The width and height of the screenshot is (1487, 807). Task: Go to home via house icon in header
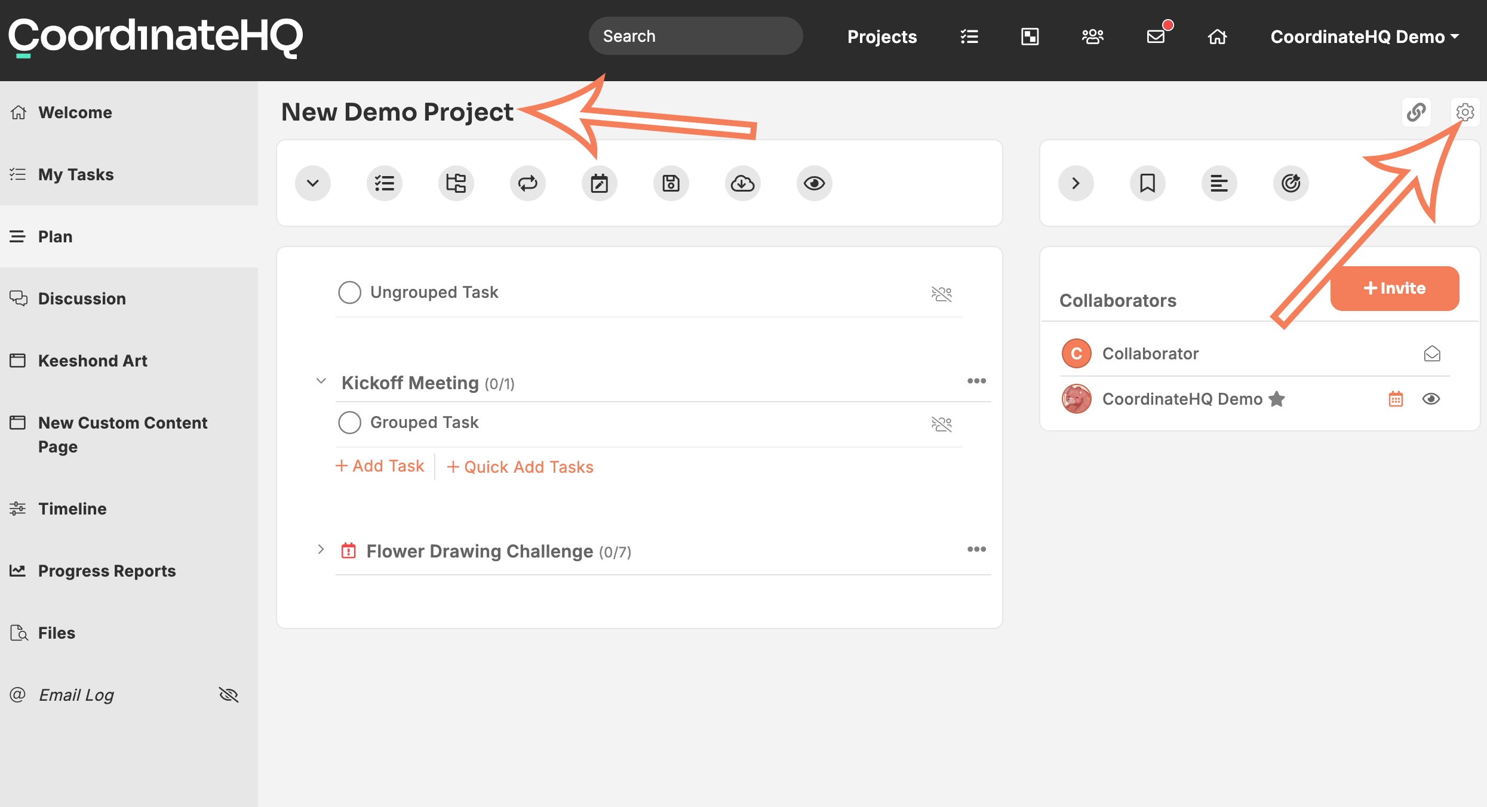(x=1217, y=37)
